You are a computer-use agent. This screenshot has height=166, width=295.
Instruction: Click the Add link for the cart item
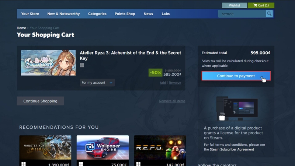pyautogui.click(x=163, y=83)
